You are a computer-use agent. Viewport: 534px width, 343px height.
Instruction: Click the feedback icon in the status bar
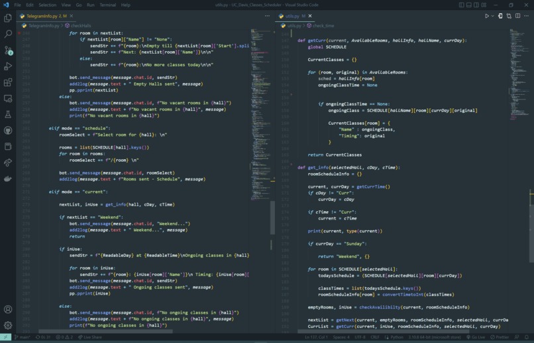pyautogui.click(x=517, y=337)
